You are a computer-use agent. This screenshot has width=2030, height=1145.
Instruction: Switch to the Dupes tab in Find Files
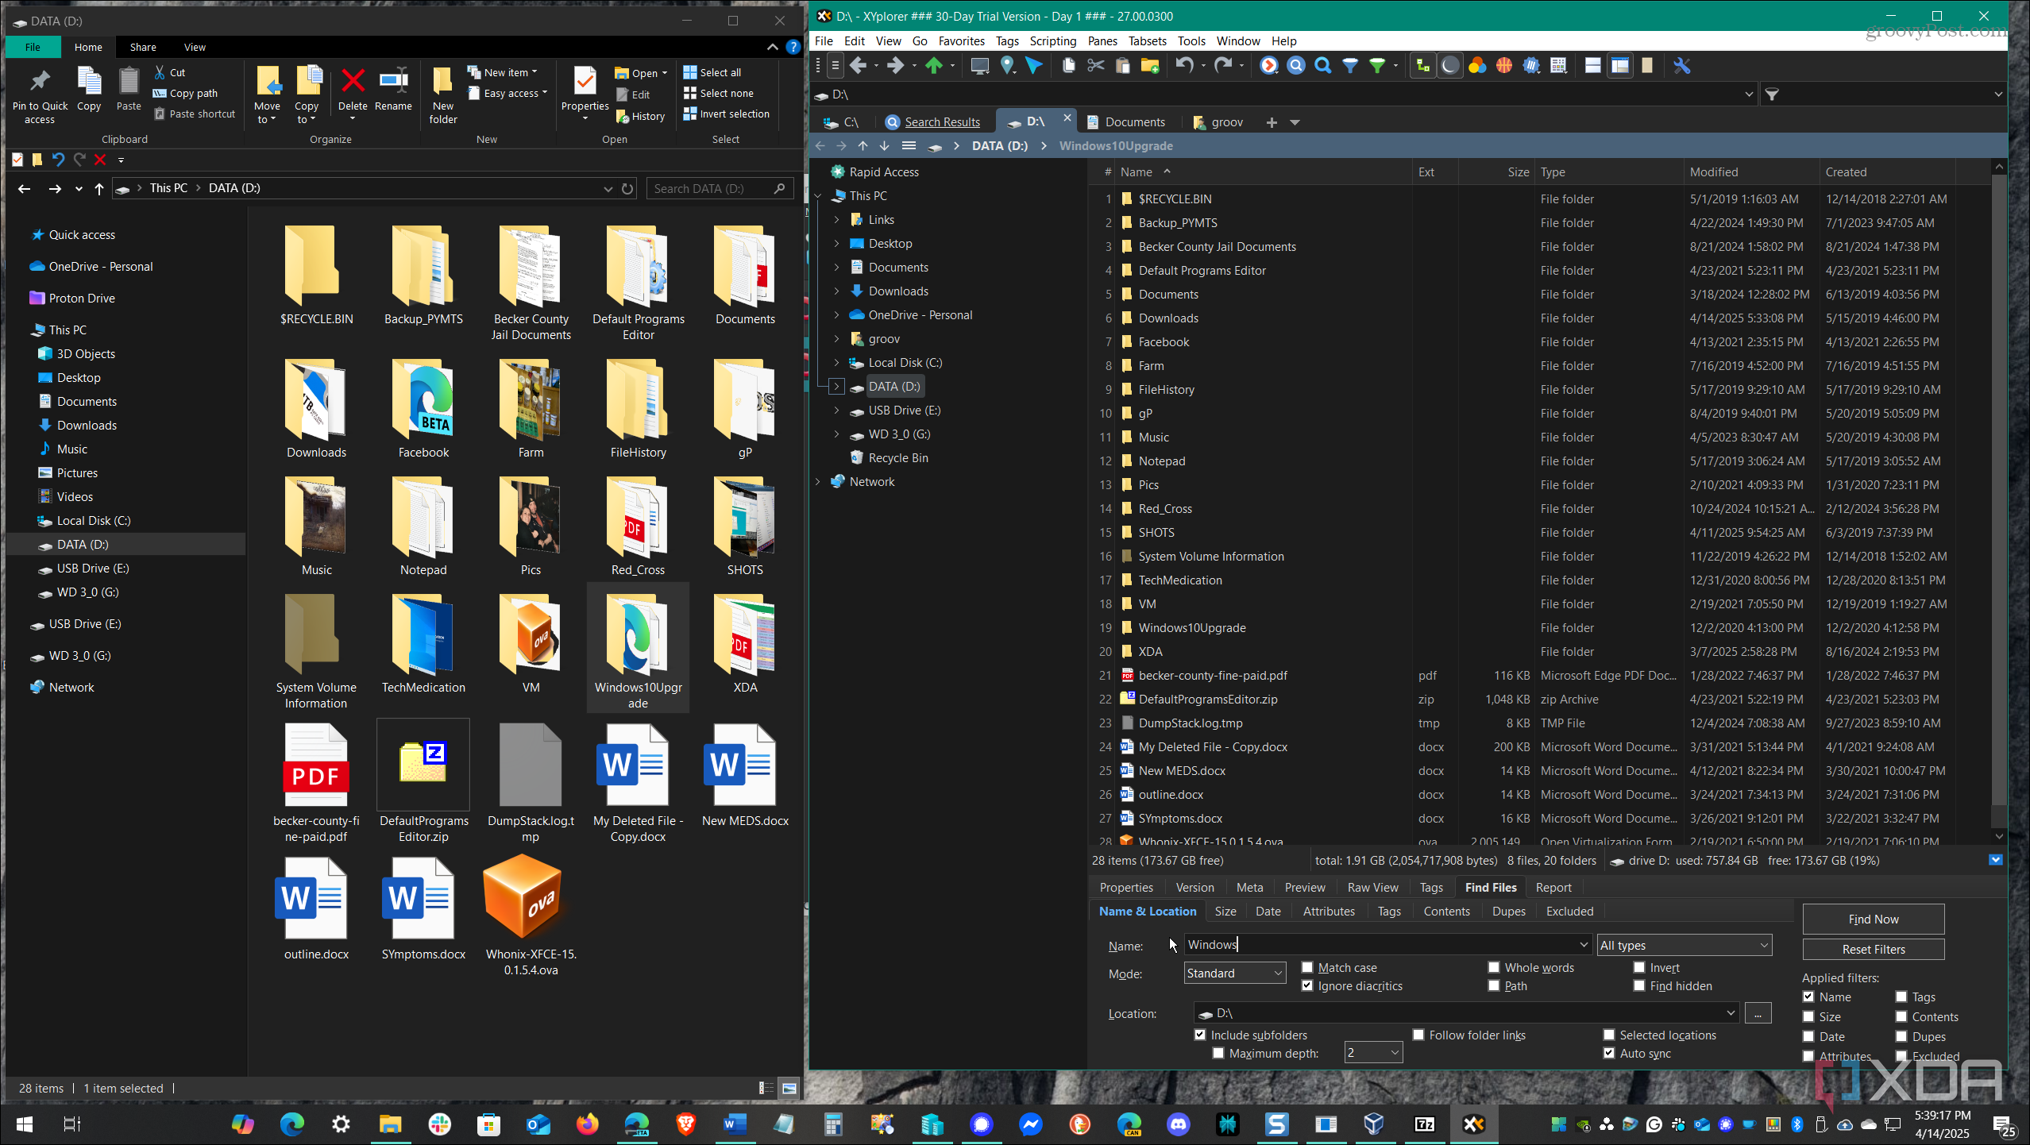[x=1508, y=911]
